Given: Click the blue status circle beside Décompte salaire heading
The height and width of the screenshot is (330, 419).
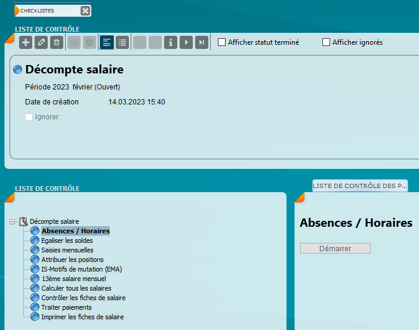Looking at the screenshot, I should pyautogui.click(x=18, y=69).
